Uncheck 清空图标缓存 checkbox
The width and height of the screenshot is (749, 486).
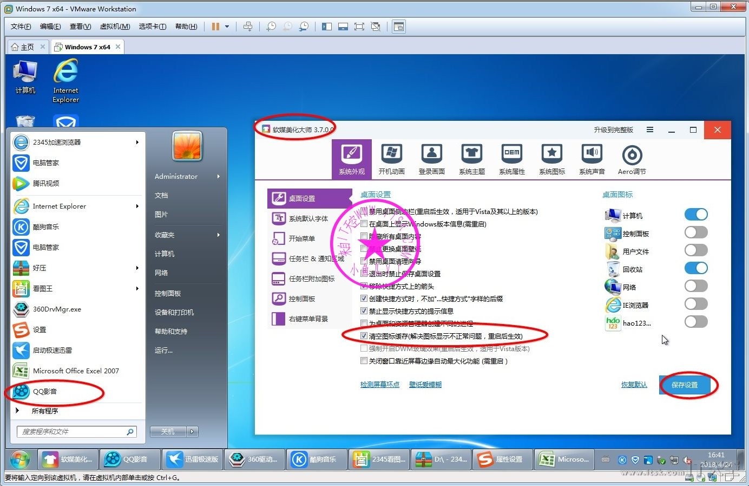(364, 336)
